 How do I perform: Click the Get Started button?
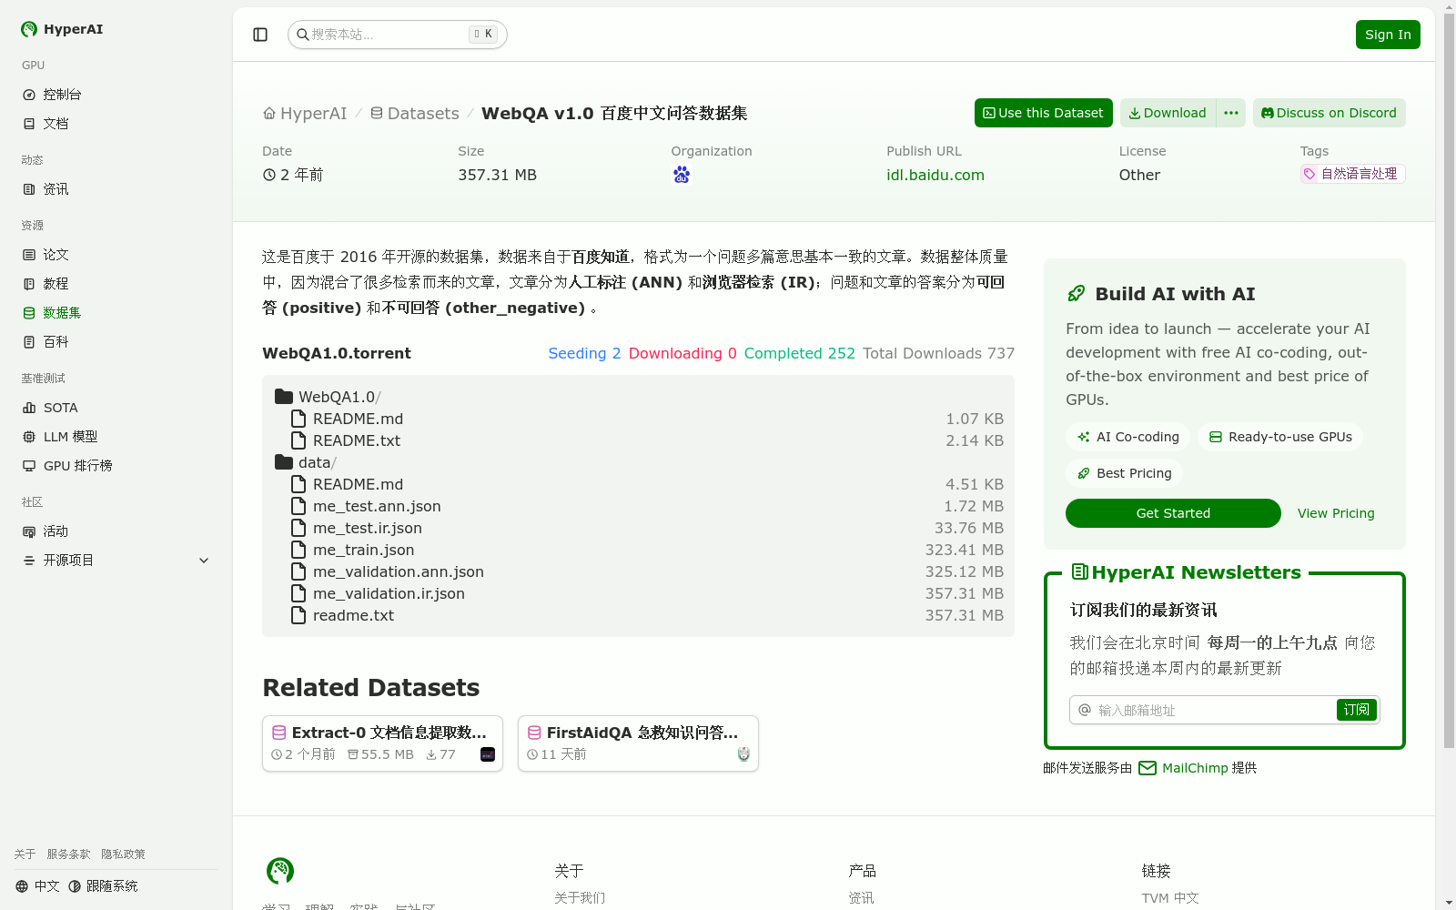1173,513
